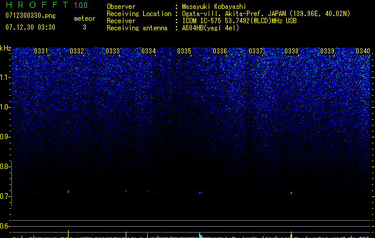The image size is (375, 238).
Task: Click the 0.7 frequency axis label
Action: (4, 196)
